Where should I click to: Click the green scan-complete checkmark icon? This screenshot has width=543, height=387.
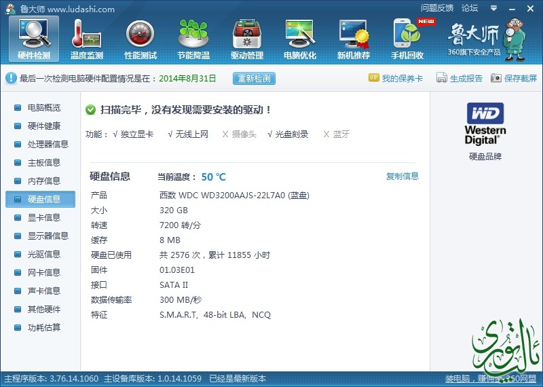click(x=91, y=110)
